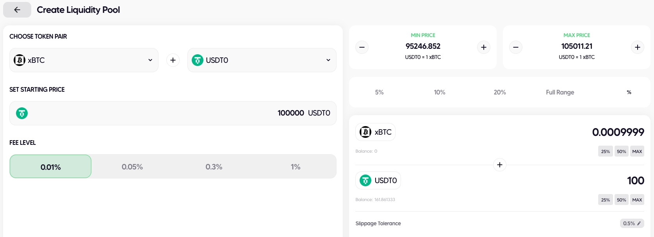Decrease the min price with minus
This screenshot has height=237, width=654.
[362, 47]
